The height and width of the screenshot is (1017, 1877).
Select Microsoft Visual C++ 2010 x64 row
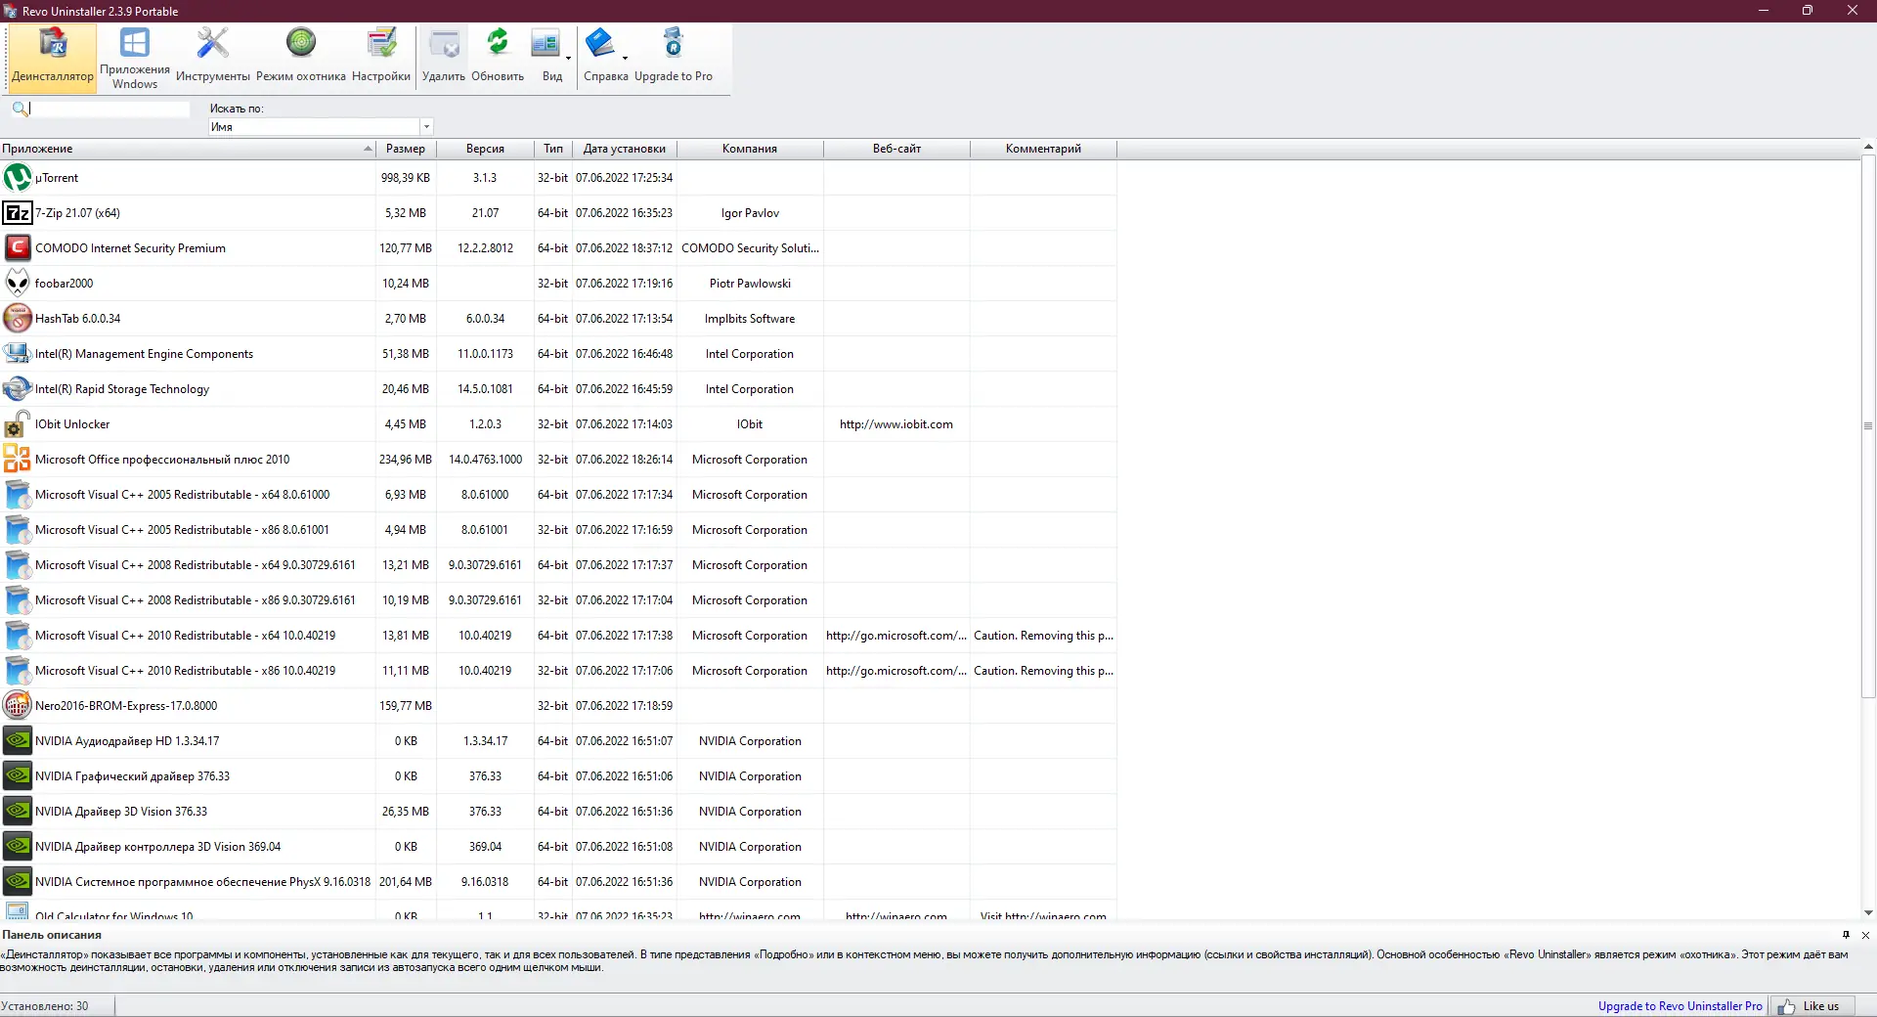point(558,636)
